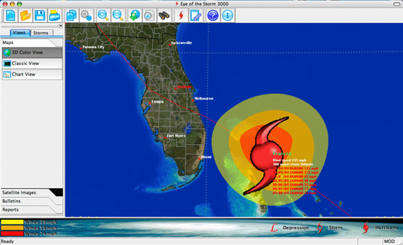
Task: Save using the floppy disk icon
Action: click(40, 15)
